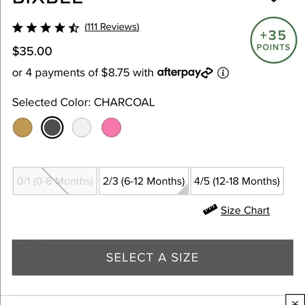Choose the charcoal color swatch
The image size is (305, 305).
(x=52, y=127)
